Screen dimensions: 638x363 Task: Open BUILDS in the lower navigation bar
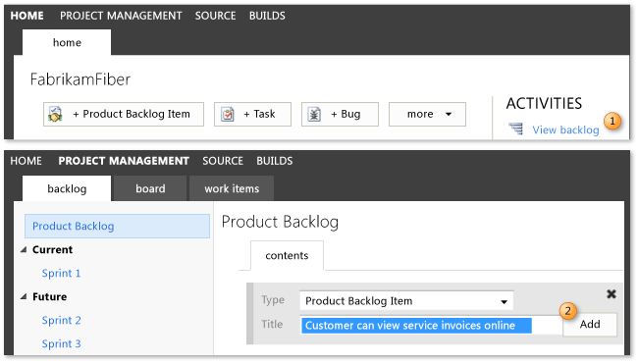click(275, 161)
